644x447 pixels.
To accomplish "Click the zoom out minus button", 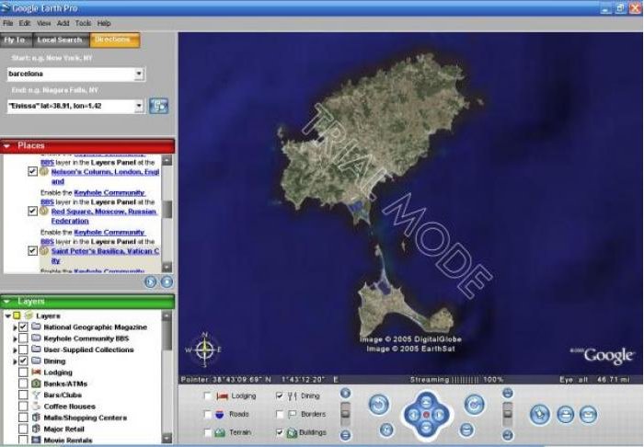I will [345, 435].
